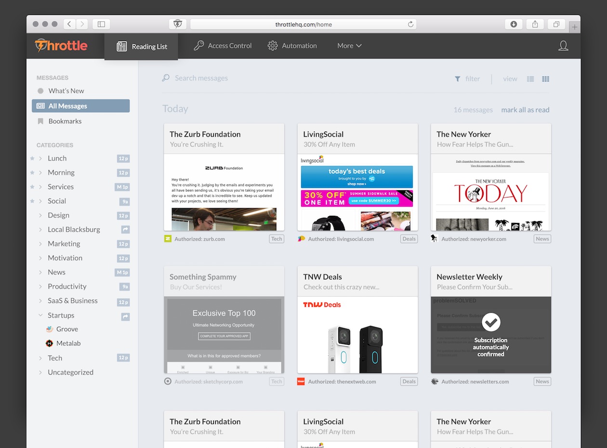Open the Access Control tab

click(223, 46)
